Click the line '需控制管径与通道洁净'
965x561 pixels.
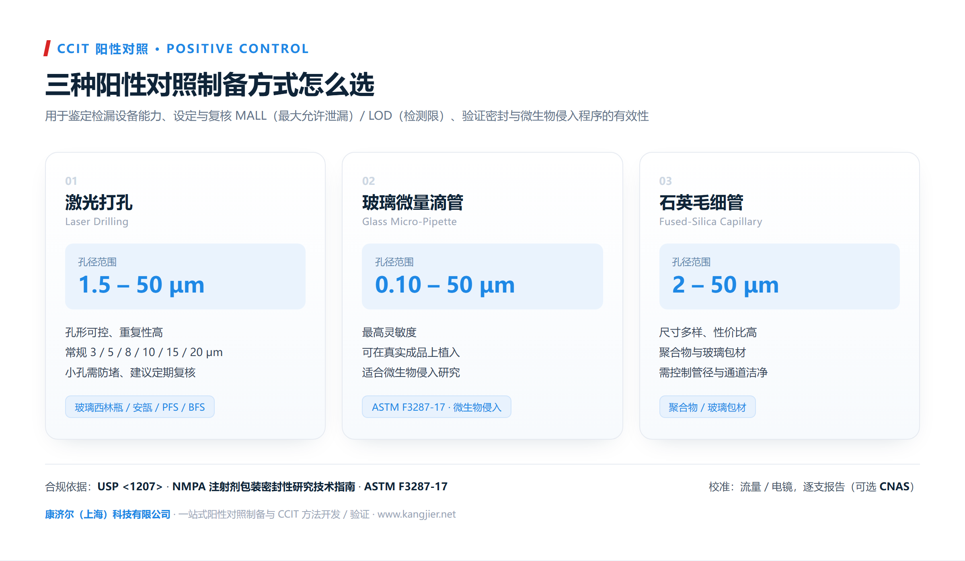point(713,373)
